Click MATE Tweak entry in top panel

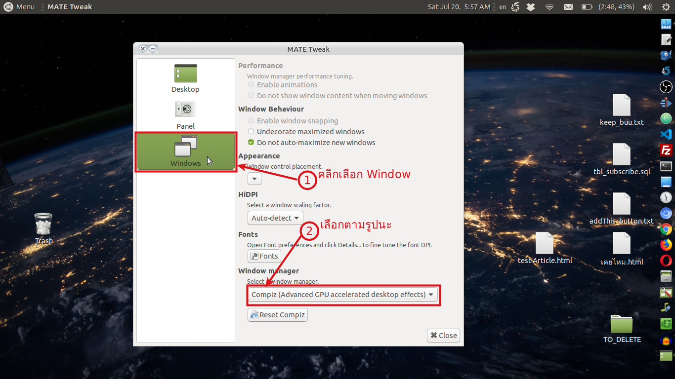pyautogui.click(x=70, y=7)
